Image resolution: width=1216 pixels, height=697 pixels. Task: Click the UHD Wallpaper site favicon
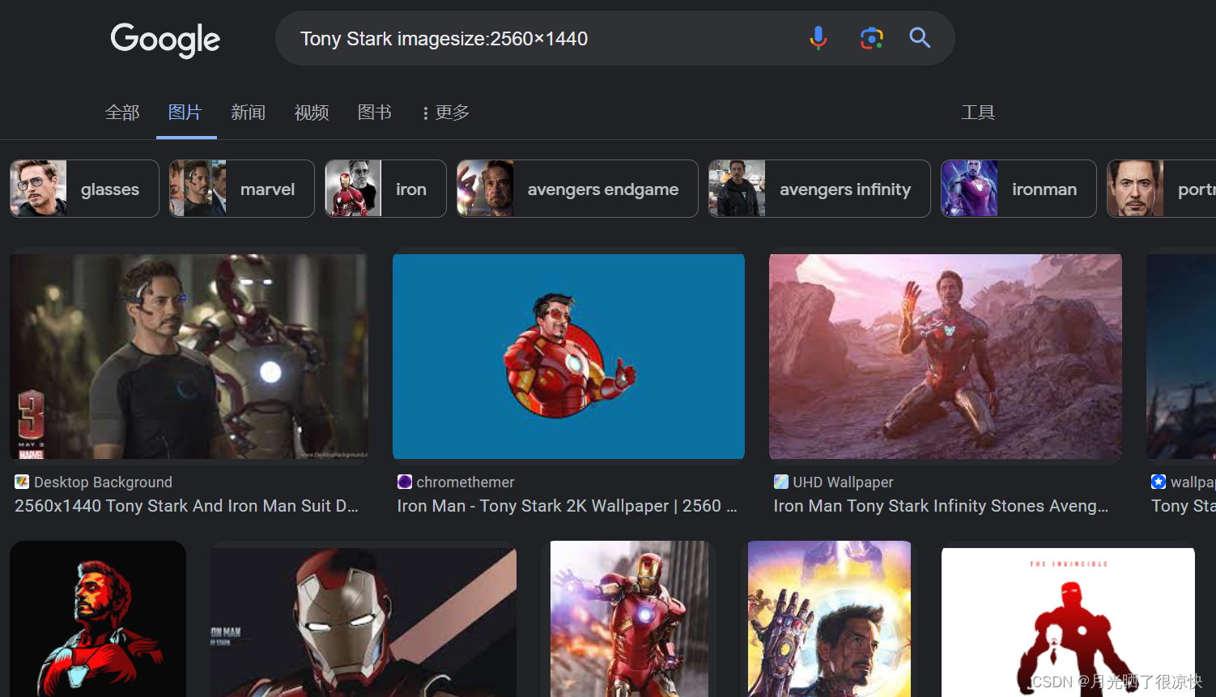click(x=781, y=482)
